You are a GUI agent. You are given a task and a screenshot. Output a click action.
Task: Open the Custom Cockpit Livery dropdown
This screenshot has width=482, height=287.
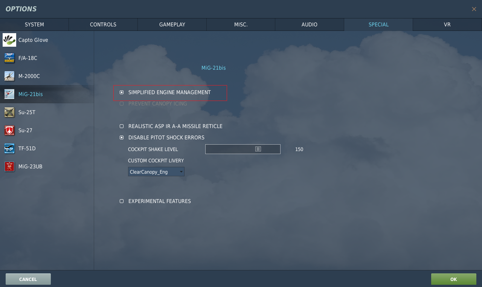156,172
